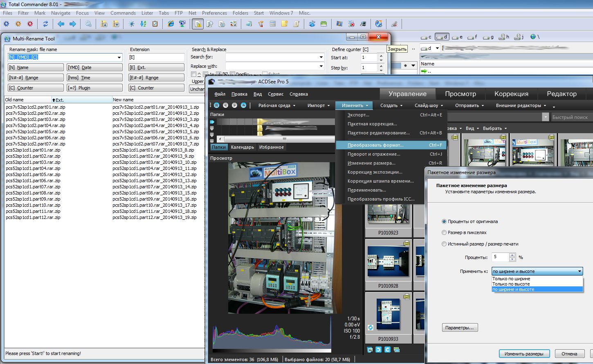Click the clipboard checklist icon in Total Commander toolbar
This screenshot has width=593, height=364.
coord(155,24)
